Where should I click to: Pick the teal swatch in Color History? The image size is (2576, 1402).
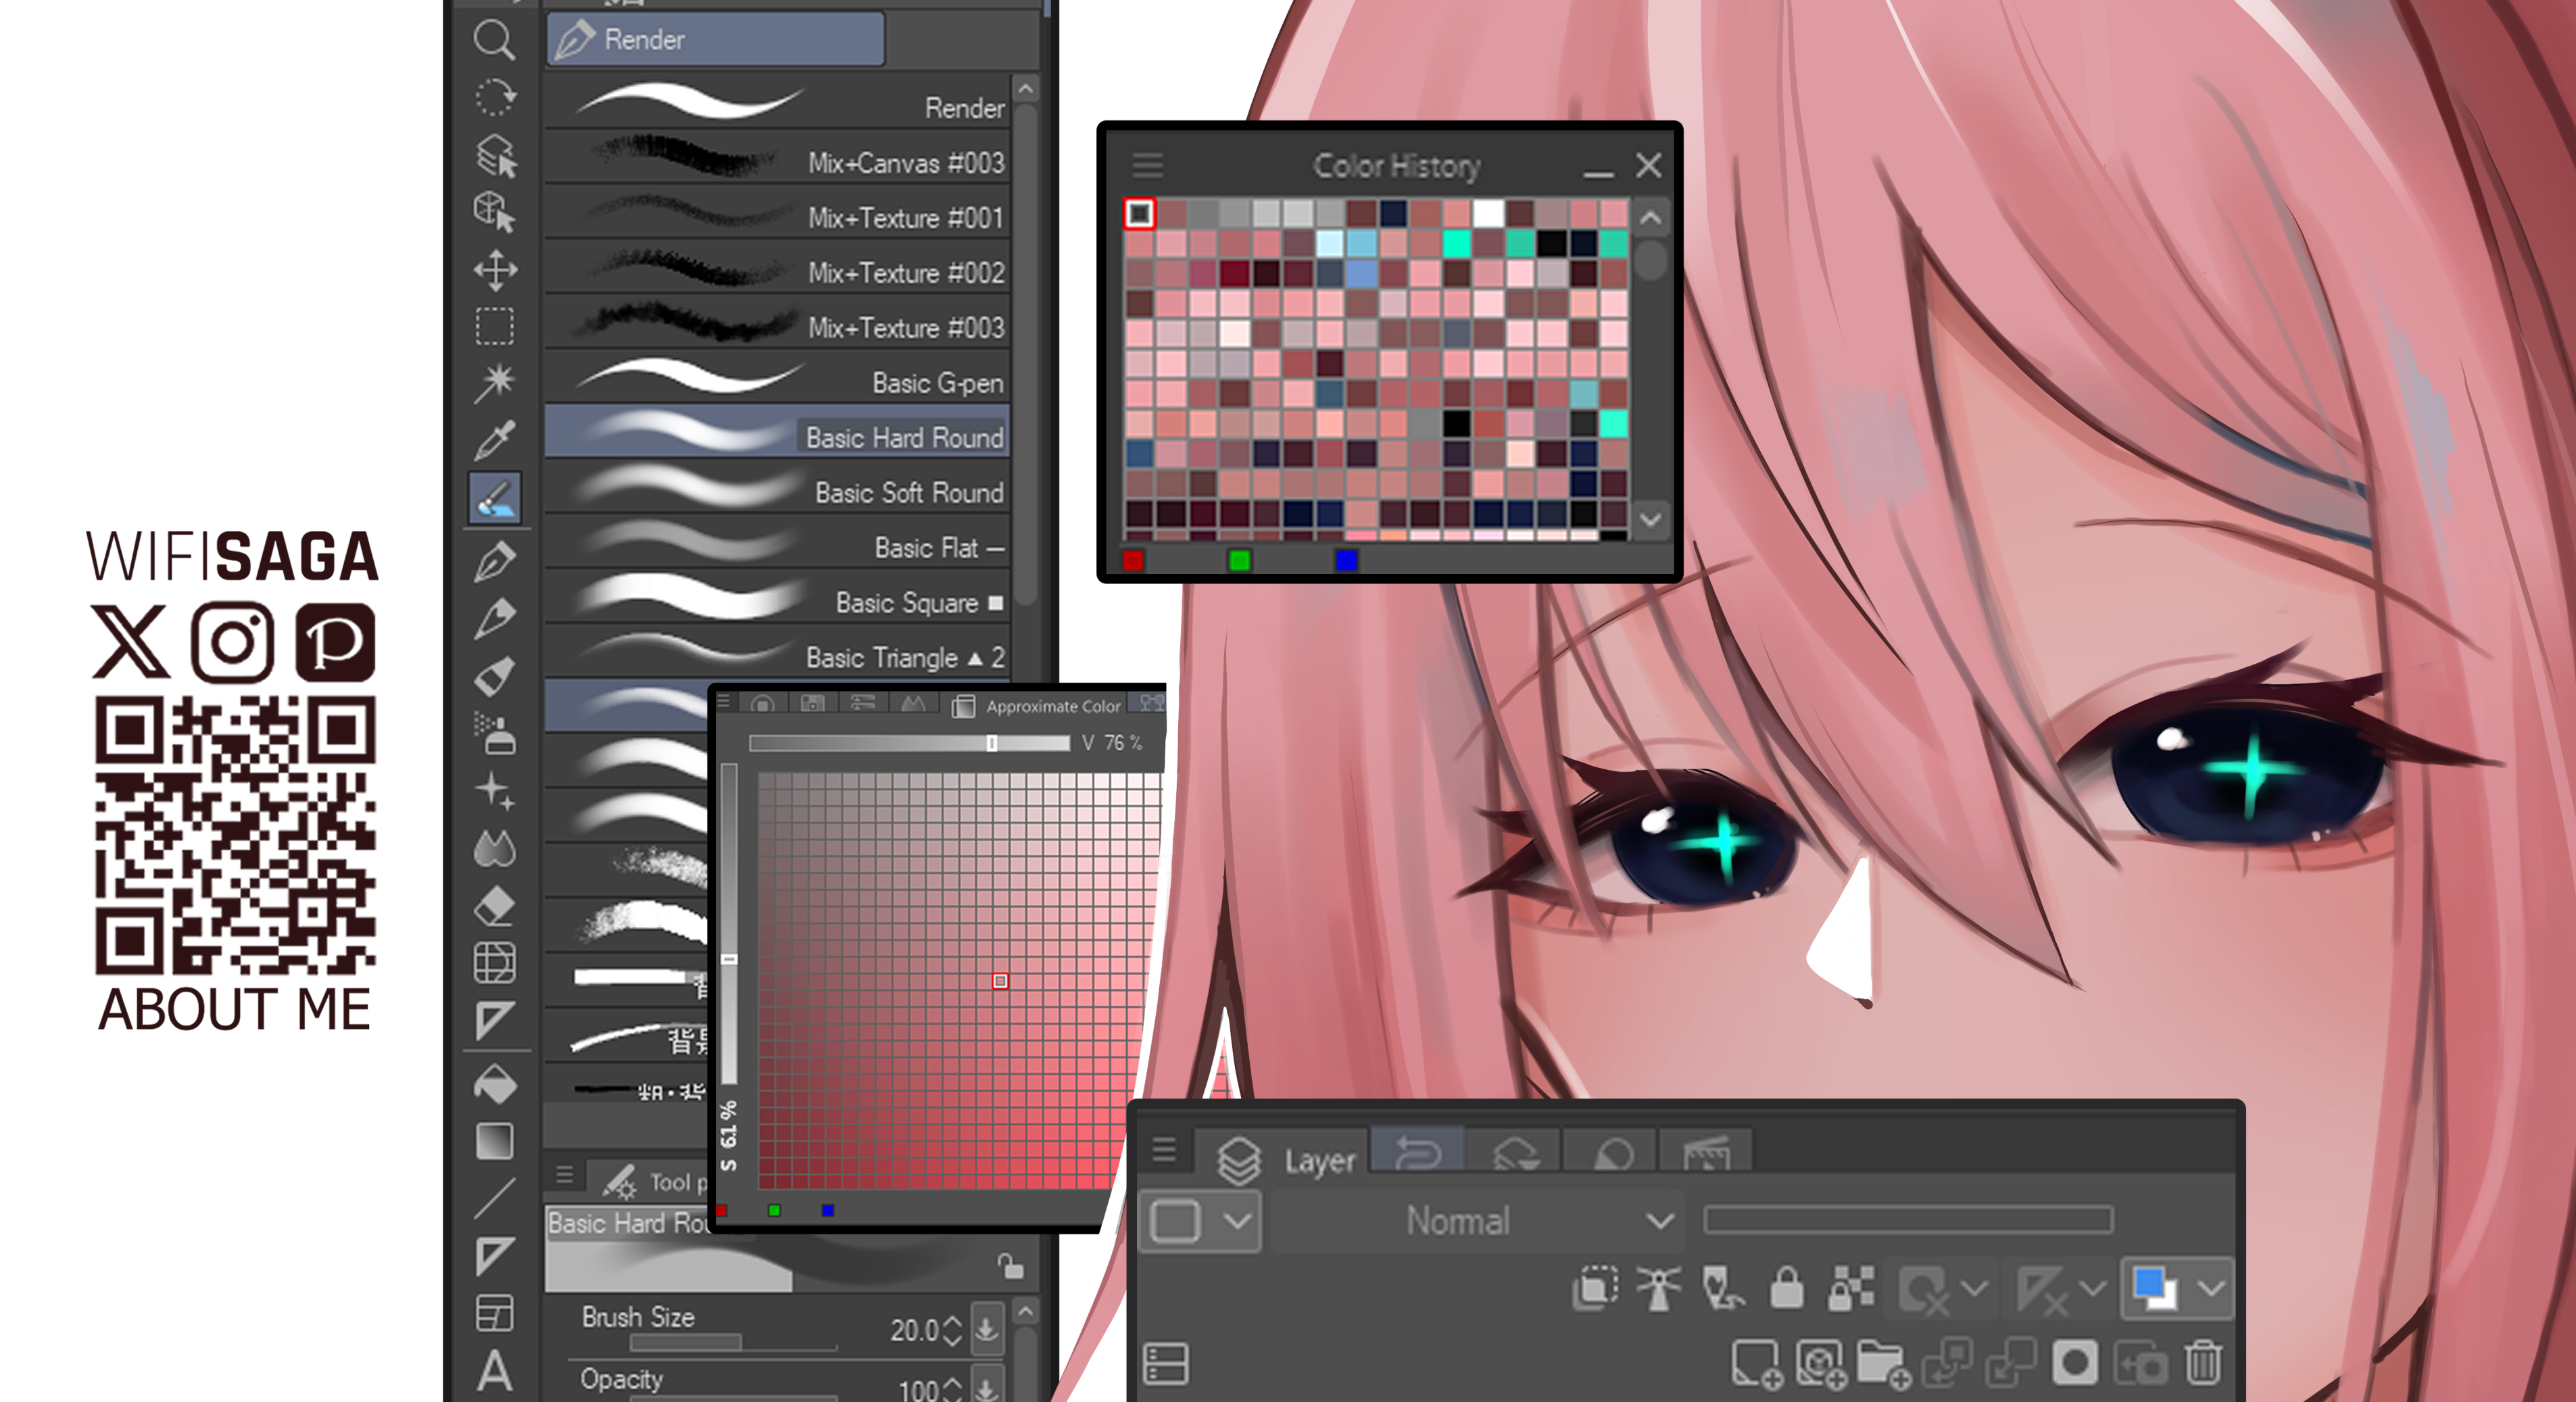1456,243
